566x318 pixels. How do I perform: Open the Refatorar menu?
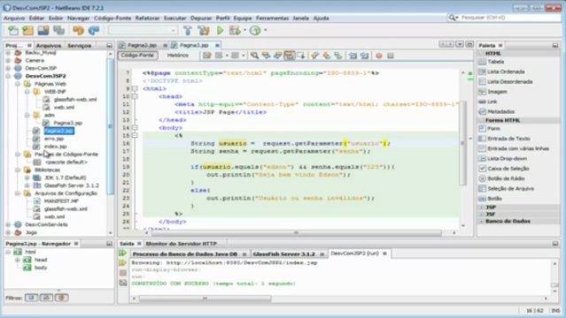coord(147,18)
